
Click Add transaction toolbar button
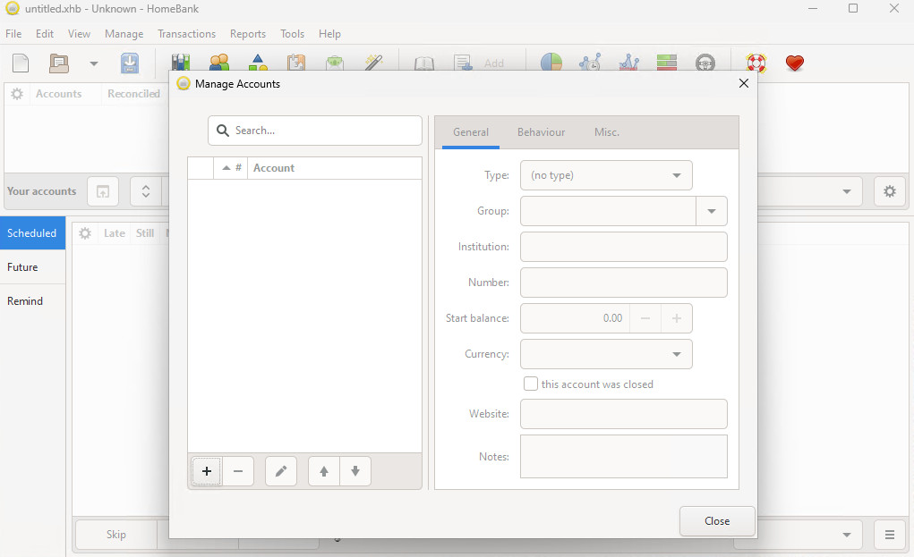pyautogui.click(x=479, y=63)
